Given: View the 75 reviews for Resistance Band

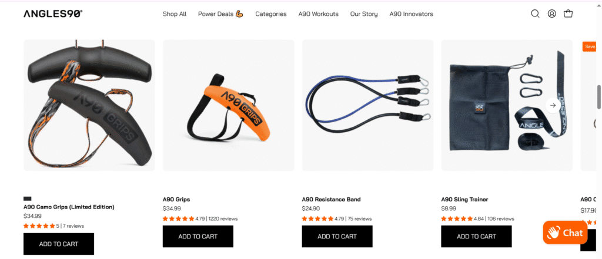Looking at the screenshot, I should click(x=360, y=218).
